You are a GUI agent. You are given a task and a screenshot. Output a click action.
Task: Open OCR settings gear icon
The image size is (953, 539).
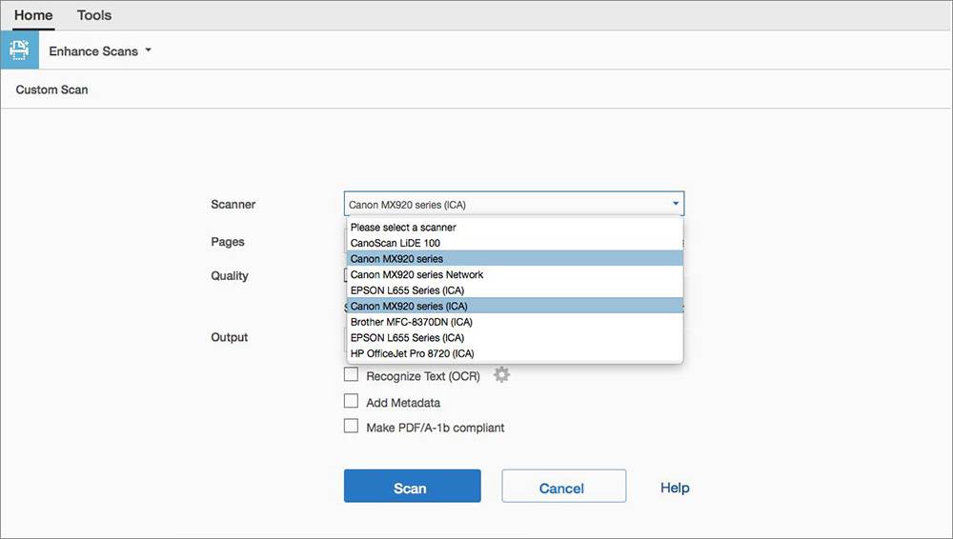click(501, 375)
